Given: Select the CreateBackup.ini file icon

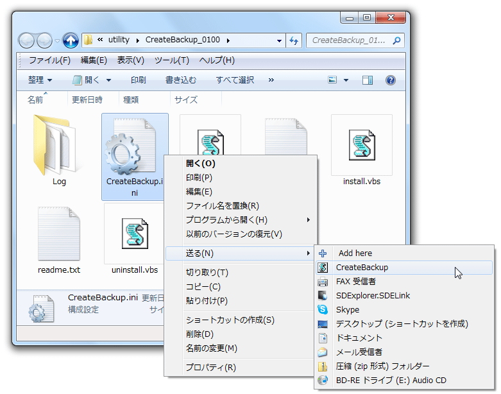Looking at the screenshot, I should coord(131,146).
